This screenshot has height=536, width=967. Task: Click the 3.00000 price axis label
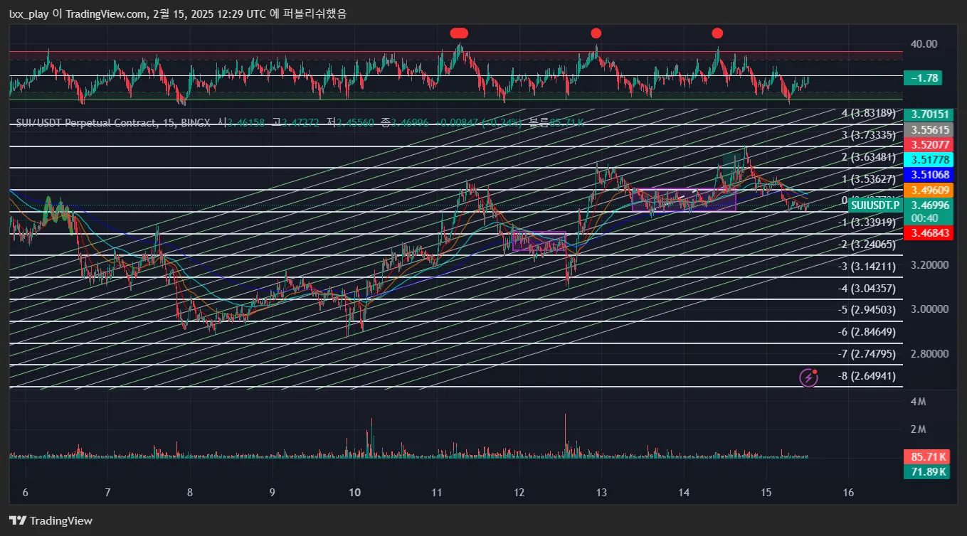(929, 309)
